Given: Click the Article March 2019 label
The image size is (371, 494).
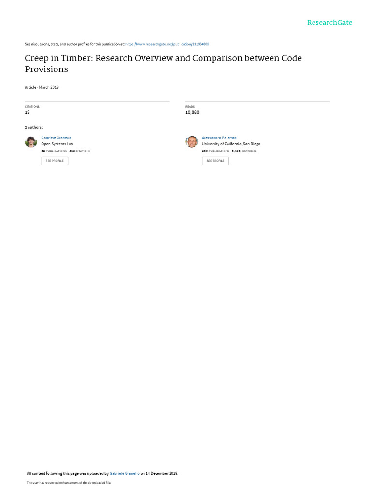Looking at the screenshot, I should point(42,87).
